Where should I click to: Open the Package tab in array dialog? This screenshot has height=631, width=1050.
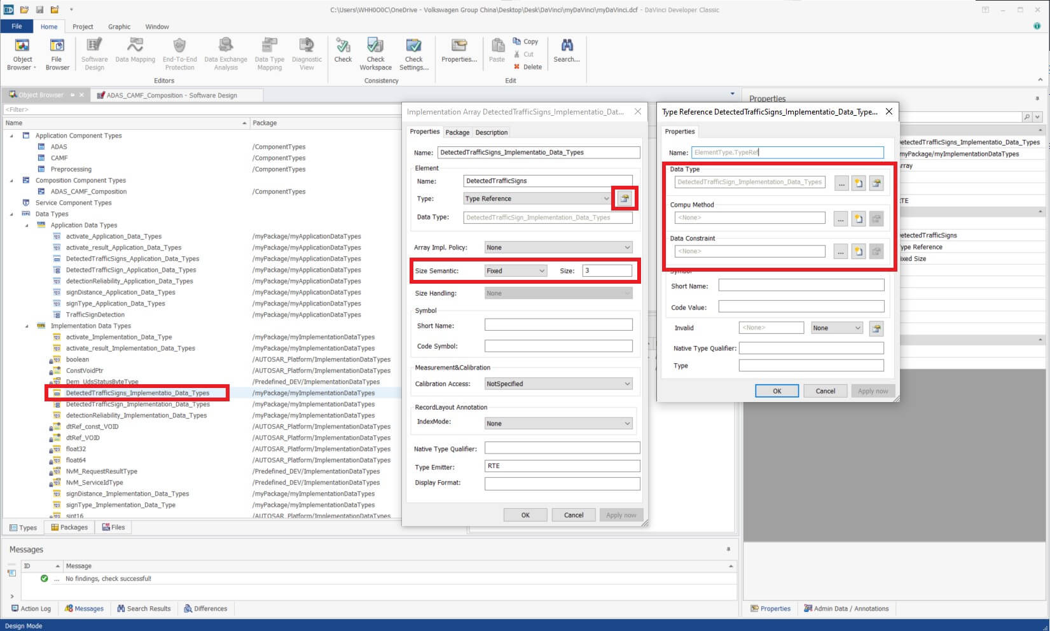tap(457, 132)
